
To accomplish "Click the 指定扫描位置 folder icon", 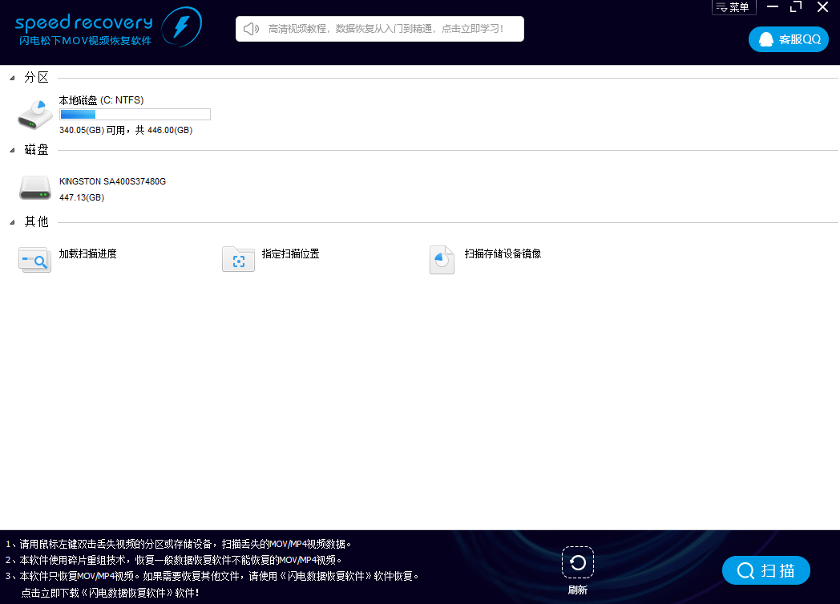I will (238, 259).
